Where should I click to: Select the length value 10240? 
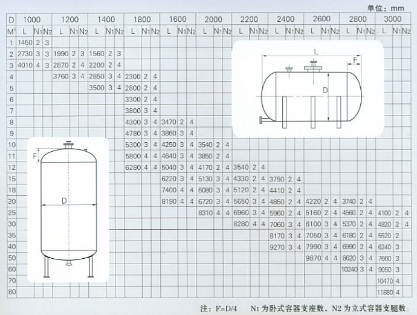349,270
